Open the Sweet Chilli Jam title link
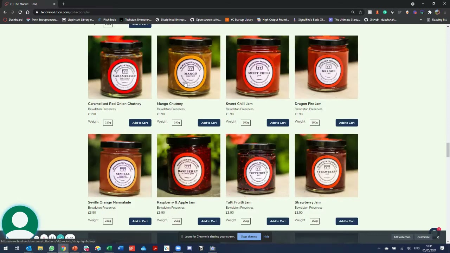This screenshot has width=450, height=253. coord(239,104)
